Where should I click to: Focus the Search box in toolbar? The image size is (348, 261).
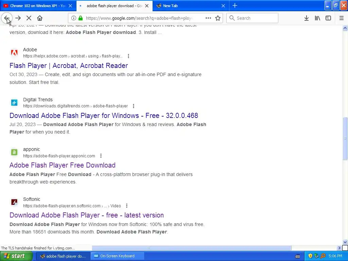tap(252, 18)
